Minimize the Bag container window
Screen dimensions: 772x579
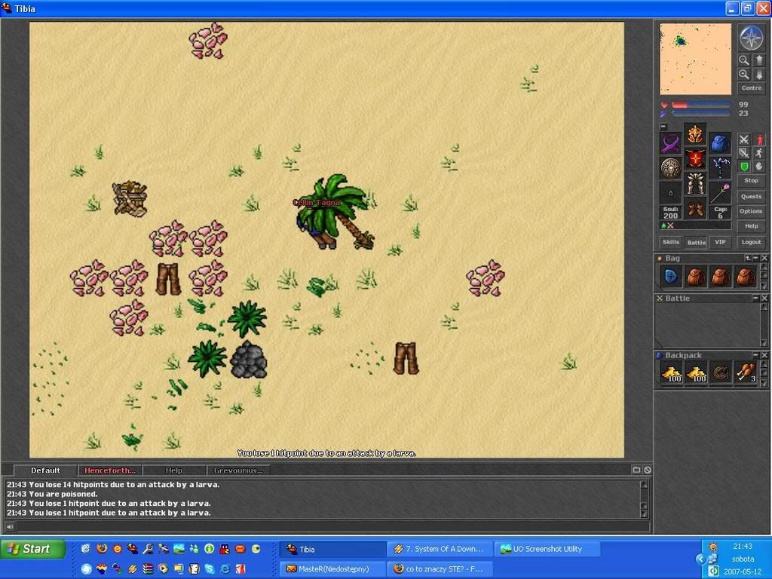click(755, 258)
